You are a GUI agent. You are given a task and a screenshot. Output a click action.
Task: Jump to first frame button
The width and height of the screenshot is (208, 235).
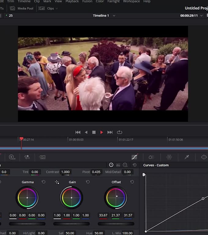78,132
